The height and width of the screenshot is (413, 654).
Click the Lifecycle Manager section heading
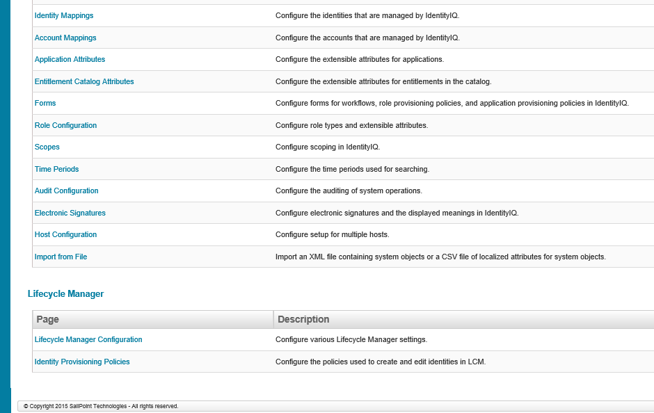(x=65, y=294)
